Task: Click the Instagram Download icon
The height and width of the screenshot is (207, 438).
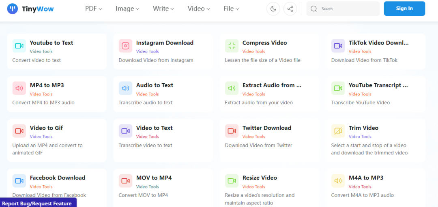Action: (x=125, y=46)
